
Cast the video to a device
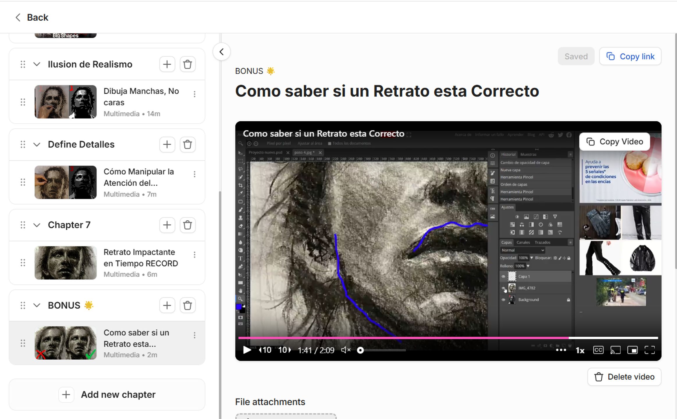(x=615, y=350)
